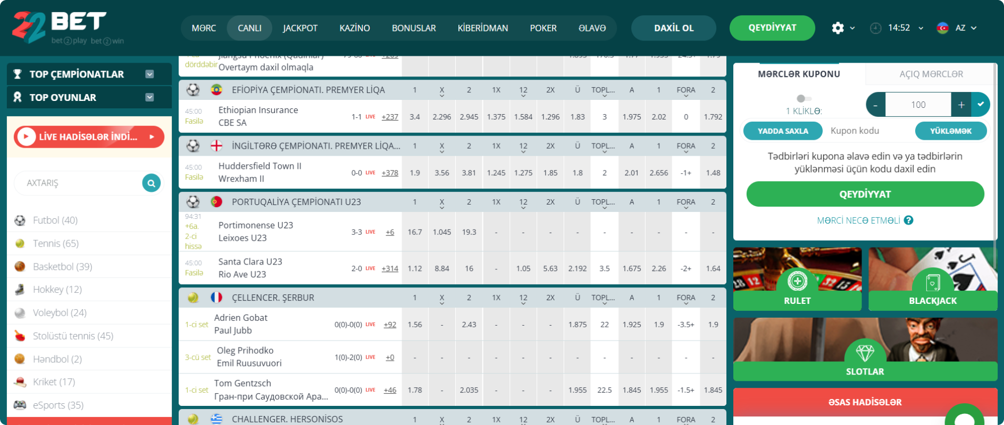Viewport: 1004px width, 425px height.
Task: Click the stake amount field showing 100
Action: tap(918, 104)
